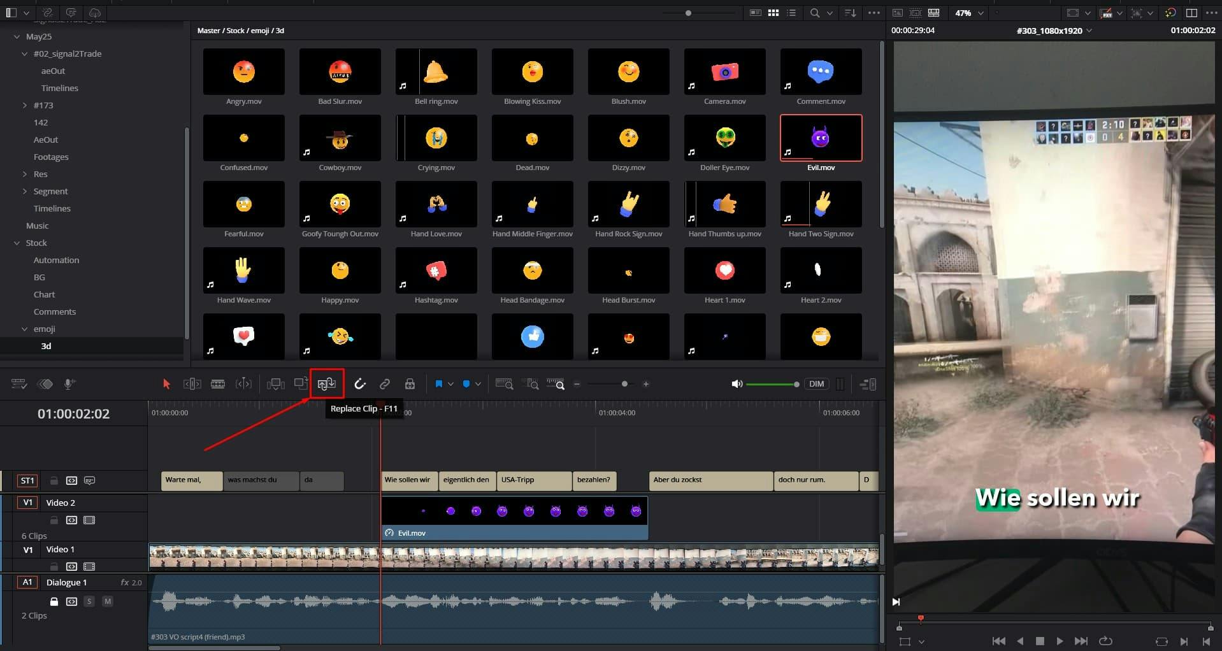Click the Overwrite Clip toolbar icon

(301, 383)
